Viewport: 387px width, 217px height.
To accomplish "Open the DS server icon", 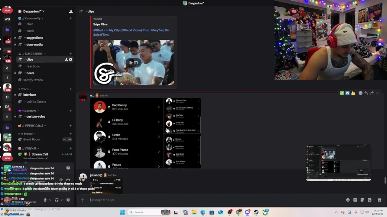I will pyautogui.click(x=7, y=107).
